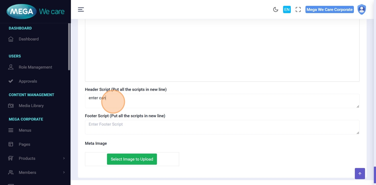The height and width of the screenshot is (185, 376).
Task: Enter fullscreen mode via the expand icon
Action: 298,9
